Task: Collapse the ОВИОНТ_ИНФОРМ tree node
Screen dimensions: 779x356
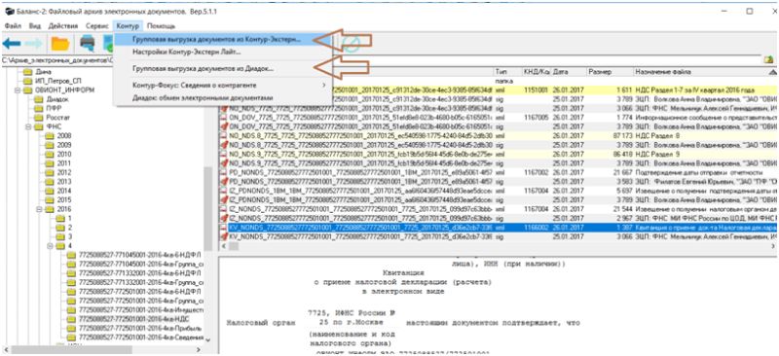Action: point(18,90)
